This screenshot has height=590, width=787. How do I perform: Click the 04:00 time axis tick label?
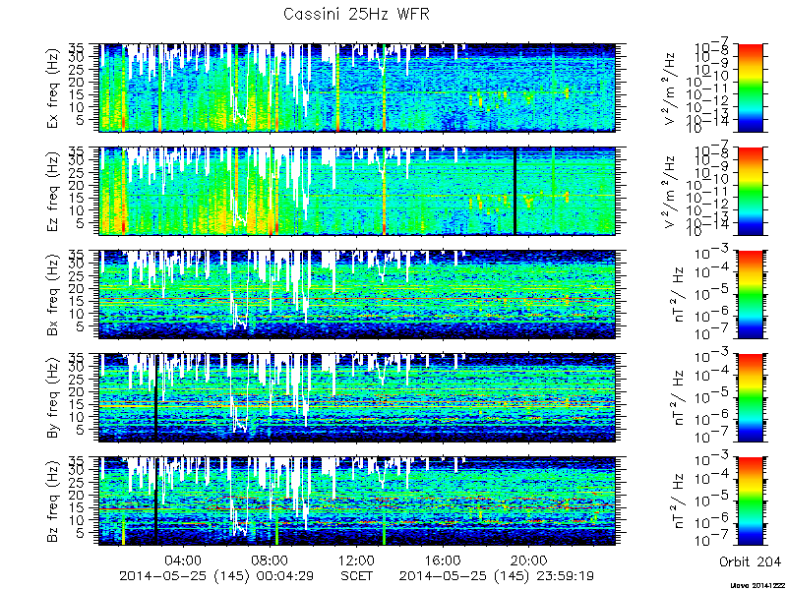coord(184,560)
